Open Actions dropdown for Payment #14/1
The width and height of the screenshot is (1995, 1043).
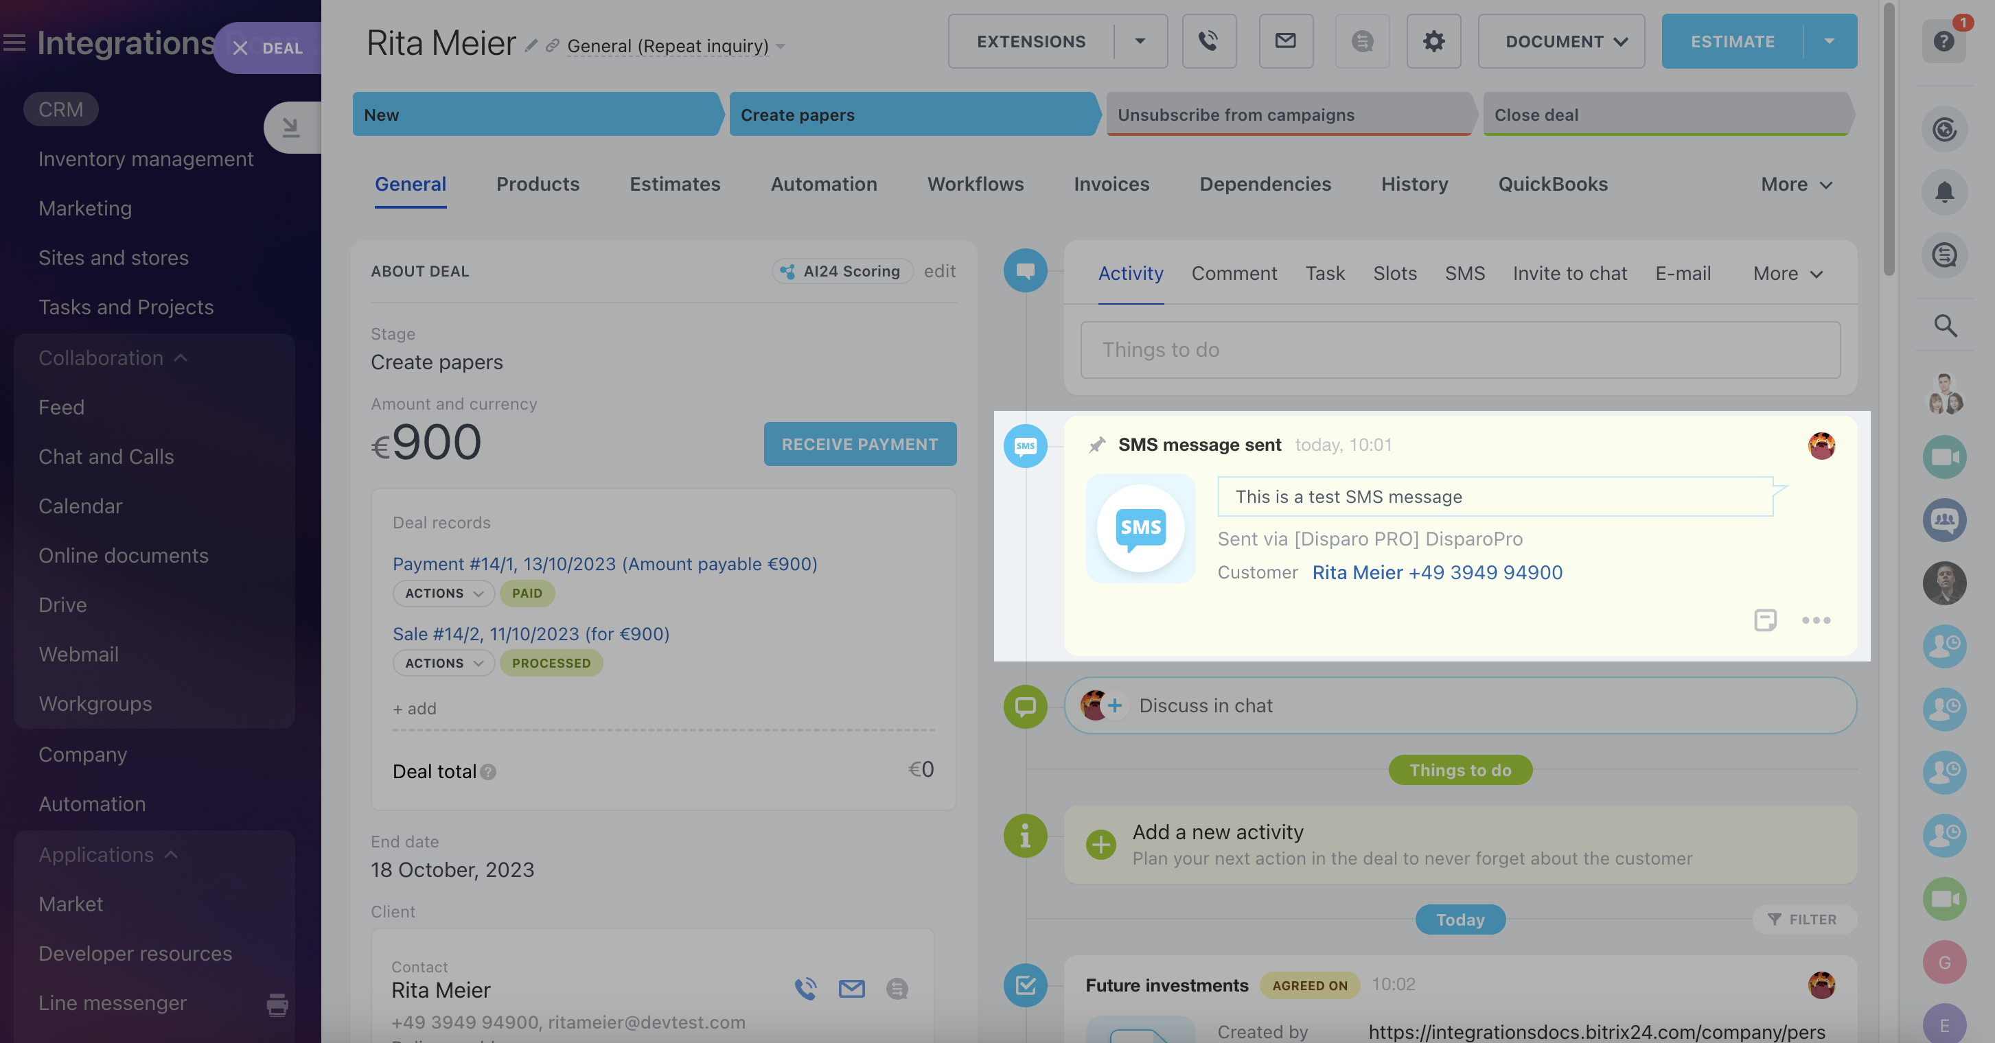click(x=443, y=593)
